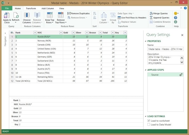Toggle Load to worksheet checkbox
Image resolution: width=189 pixels, height=135 pixels.
point(149,121)
